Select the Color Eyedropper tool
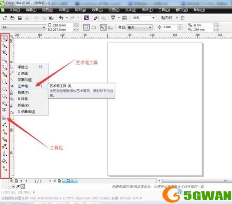The height and width of the screenshot is (204, 232). click(5, 146)
